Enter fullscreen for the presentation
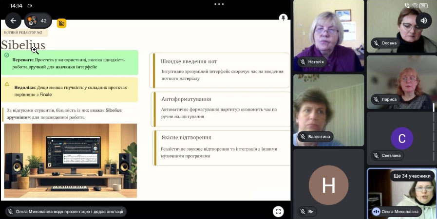The width and height of the screenshot is (437, 219). click(x=278, y=212)
